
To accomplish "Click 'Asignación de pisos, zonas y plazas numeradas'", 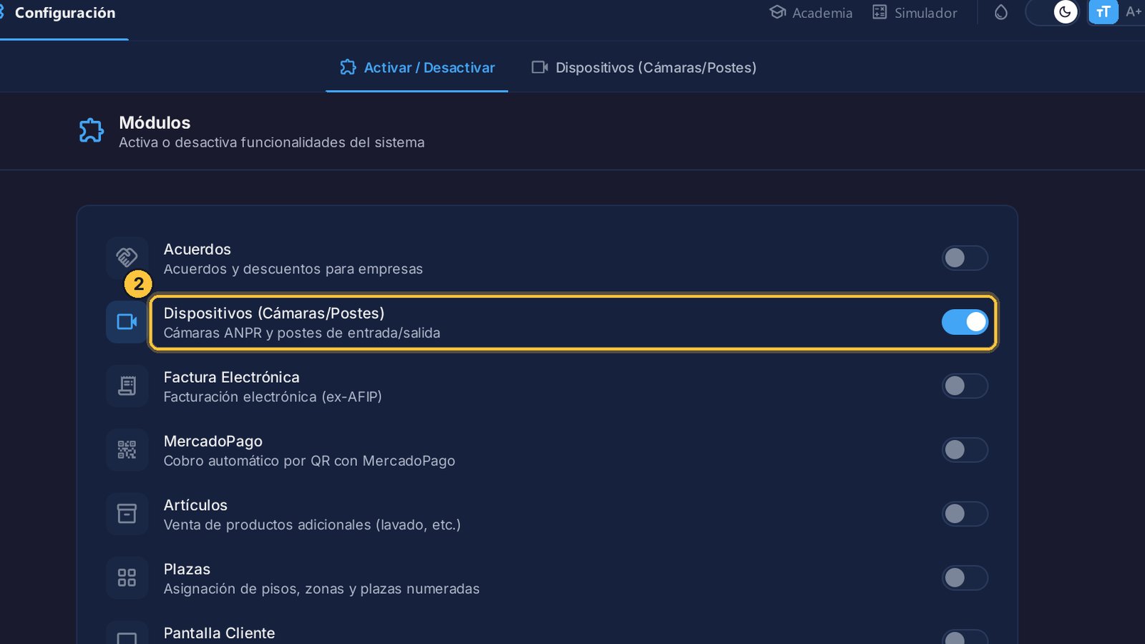I will click(321, 589).
